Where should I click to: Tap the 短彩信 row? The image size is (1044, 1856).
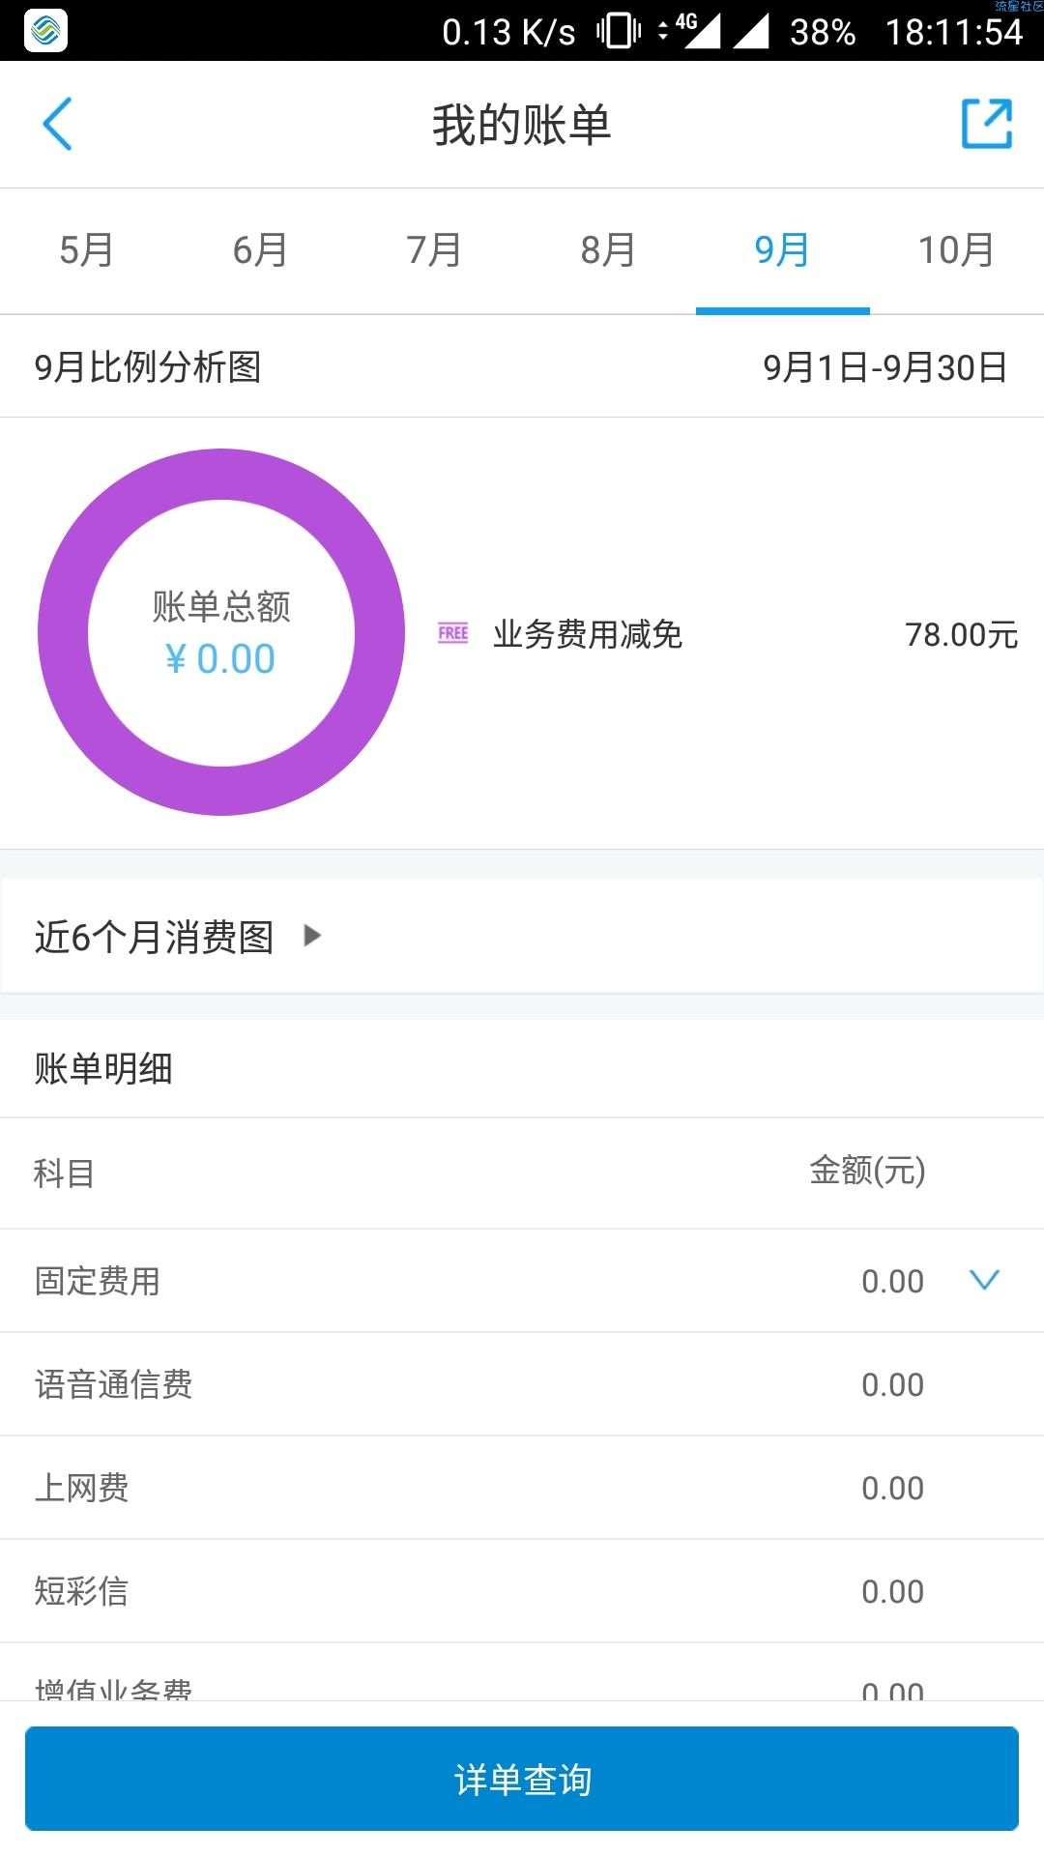tap(522, 1591)
